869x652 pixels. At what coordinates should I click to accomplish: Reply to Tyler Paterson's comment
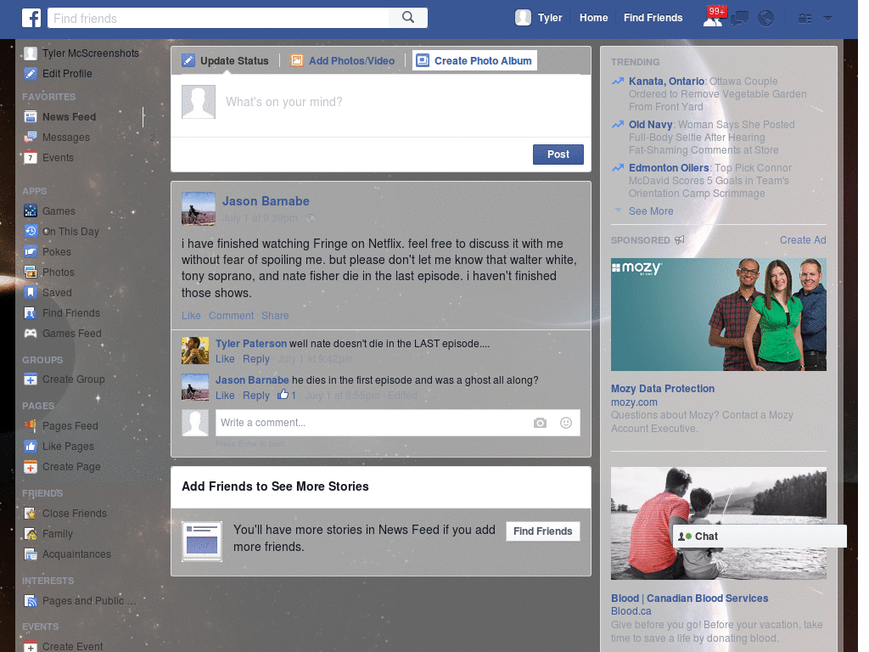(256, 359)
